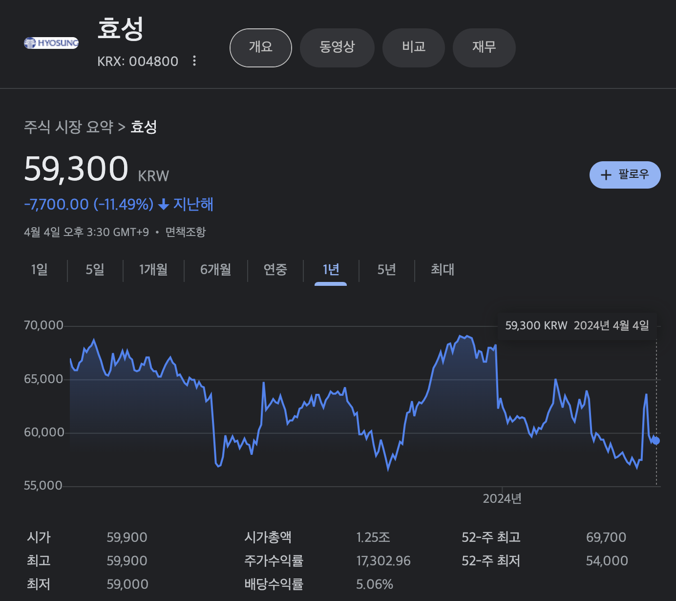Switch chart to 1개월 range

click(x=153, y=270)
